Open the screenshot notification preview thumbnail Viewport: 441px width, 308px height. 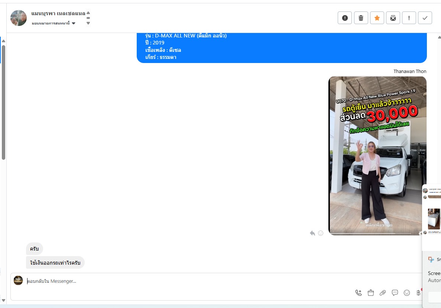[x=432, y=218]
